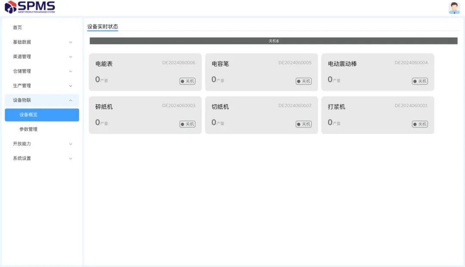The image size is (465, 267).
Task: Select the 参数管理 submenu item
Action: click(x=28, y=129)
